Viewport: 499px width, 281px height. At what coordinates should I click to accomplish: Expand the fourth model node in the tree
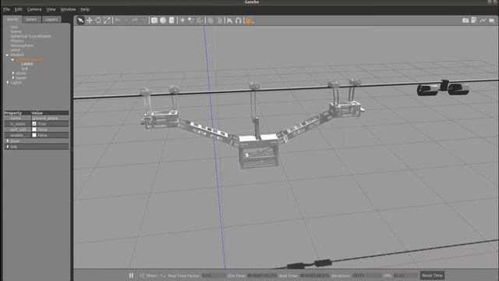(13, 78)
